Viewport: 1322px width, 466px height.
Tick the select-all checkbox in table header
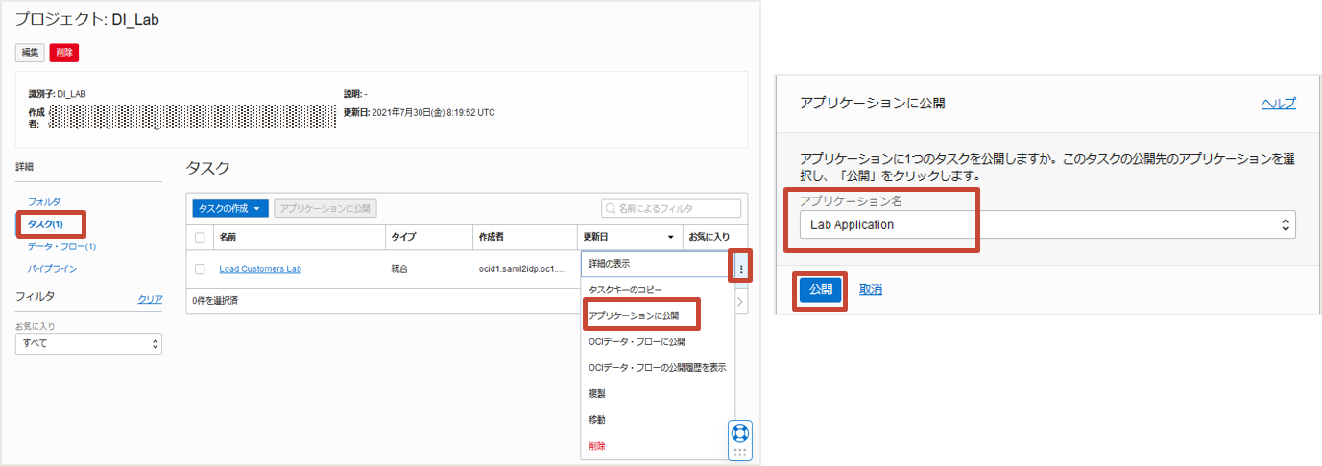(x=200, y=237)
